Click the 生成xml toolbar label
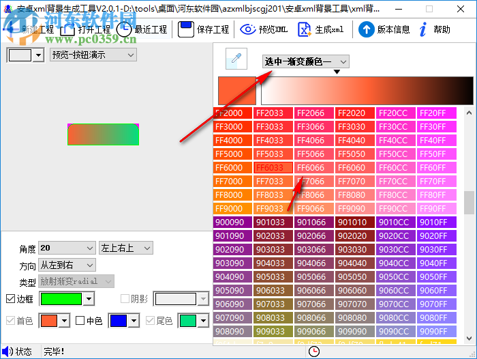This screenshot has height=359, width=477. (329, 29)
